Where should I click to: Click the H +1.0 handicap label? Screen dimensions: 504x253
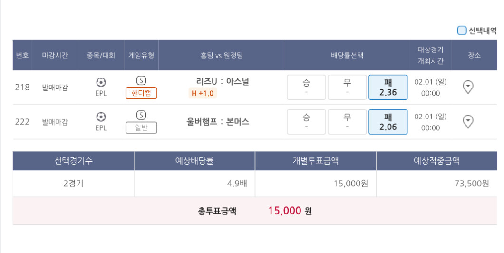click(x=203, y=94)
